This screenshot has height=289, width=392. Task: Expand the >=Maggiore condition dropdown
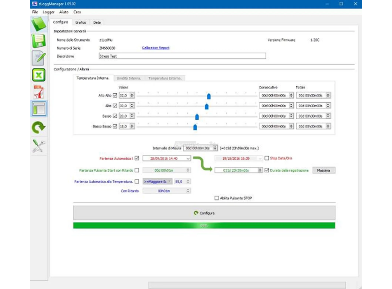pyautogui.click(x=169, y=181)
